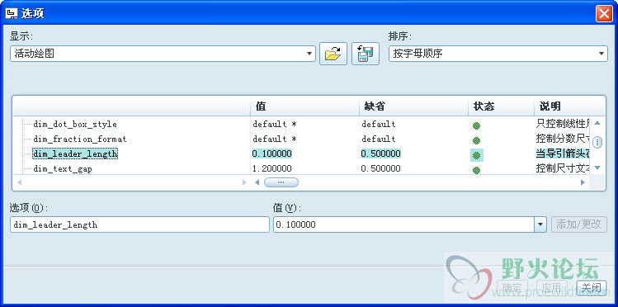Click description 控制尺寸文本 of dim_text_gap
The image size is (618, 307).
tap(563, 168)
